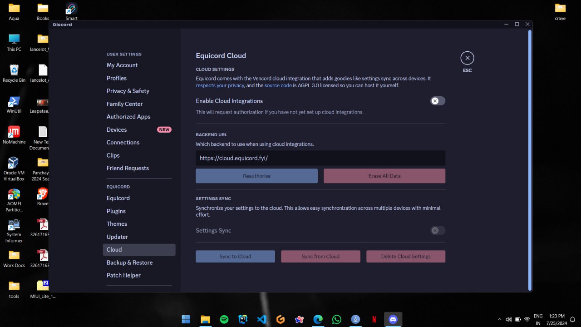Open Connections settings
The width and height of the screenshot is (581, 327).
[x=139, y=142]
